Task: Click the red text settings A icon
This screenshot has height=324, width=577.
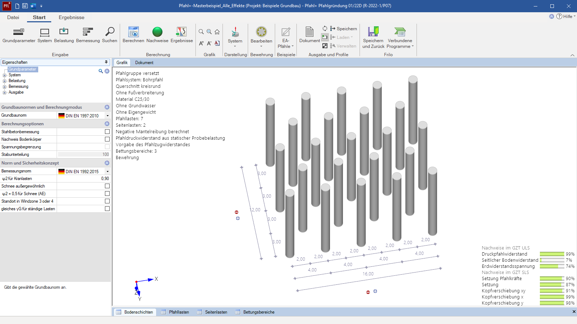Action: coord(217,43)
